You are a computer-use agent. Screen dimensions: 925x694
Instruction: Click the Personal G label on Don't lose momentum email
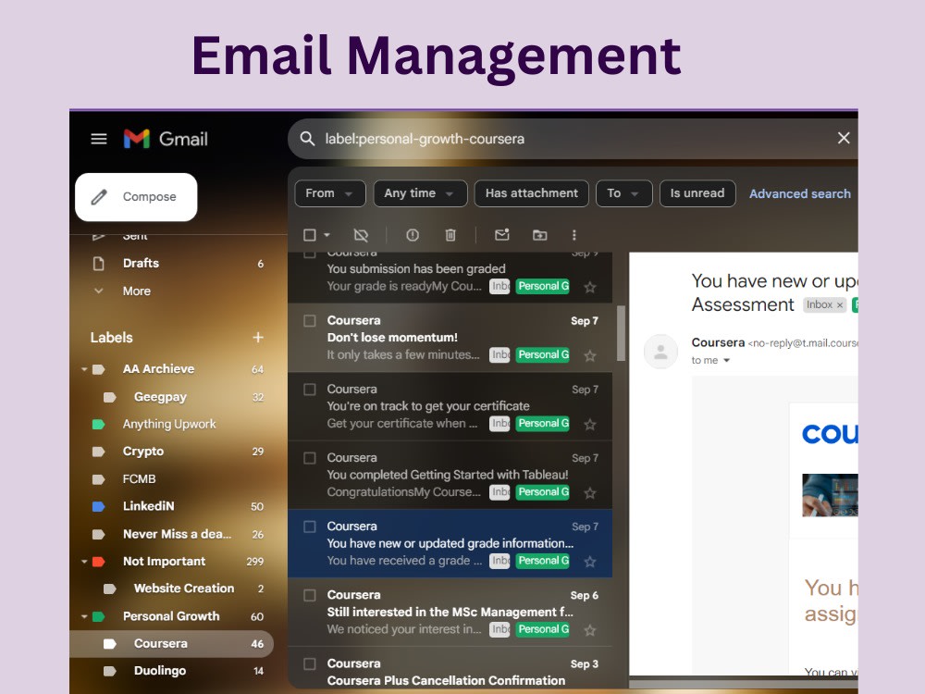[x=543, y=354]
